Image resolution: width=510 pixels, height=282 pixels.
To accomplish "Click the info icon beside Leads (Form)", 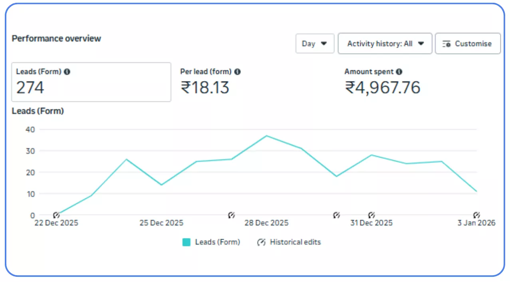I will click(67, 72).
